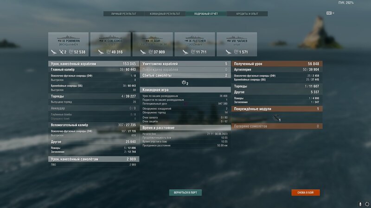Select the IX Ägir ship card

153,44
